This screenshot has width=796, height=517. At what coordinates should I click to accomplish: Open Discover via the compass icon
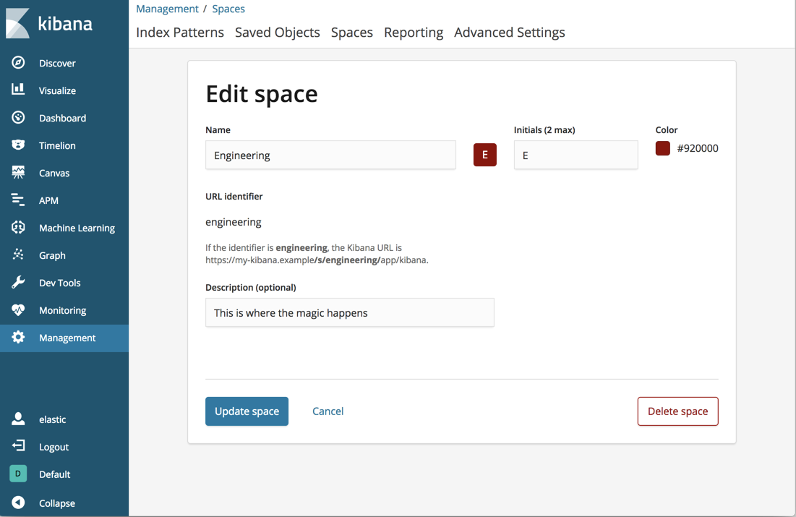[18, 63]
